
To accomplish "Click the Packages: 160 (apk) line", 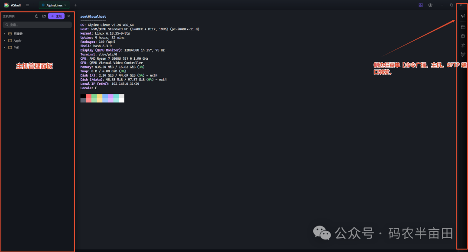I will (x=97, y=42).
